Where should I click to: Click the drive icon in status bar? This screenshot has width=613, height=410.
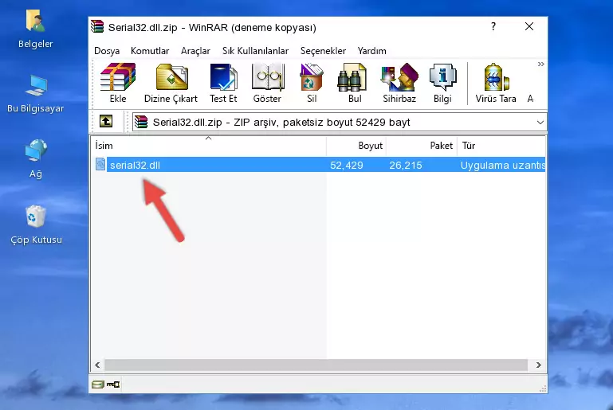coord(98,385)
